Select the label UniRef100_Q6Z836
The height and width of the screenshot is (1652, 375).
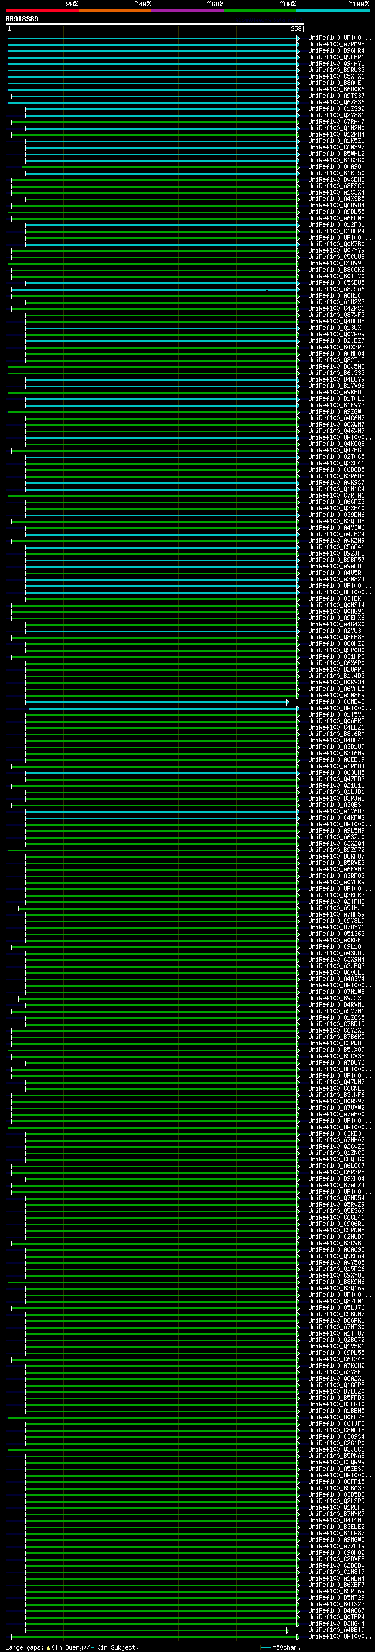pos(336,102)
